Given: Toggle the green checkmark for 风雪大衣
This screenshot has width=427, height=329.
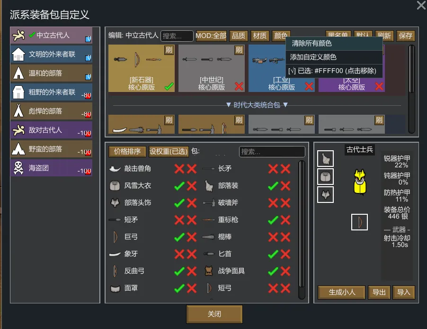Looking at the screenshot, I should pos(179,185).
